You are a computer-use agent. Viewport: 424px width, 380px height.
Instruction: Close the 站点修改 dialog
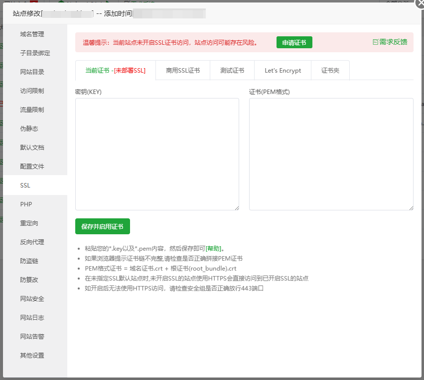click(x=419, y=4)
